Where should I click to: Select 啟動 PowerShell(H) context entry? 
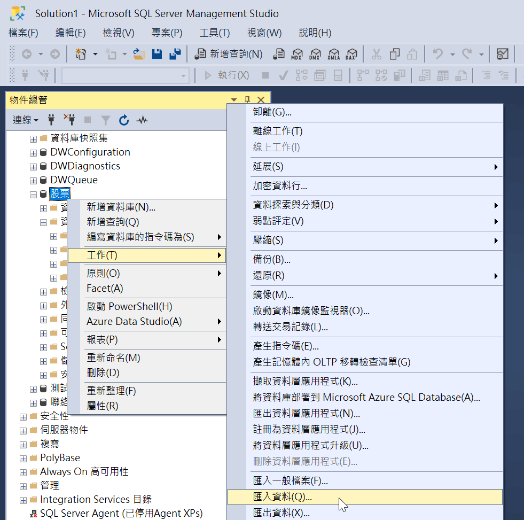click(147, 306)
